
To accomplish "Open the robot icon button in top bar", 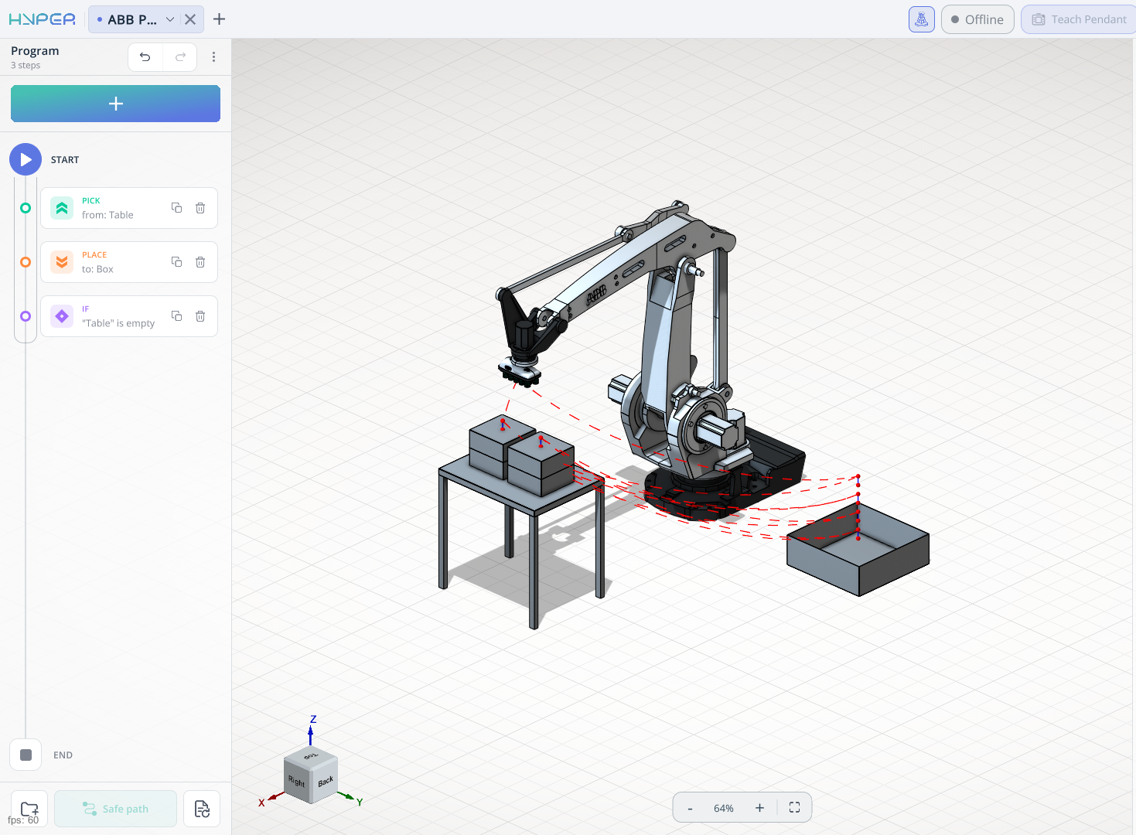I will click(922, 19).
